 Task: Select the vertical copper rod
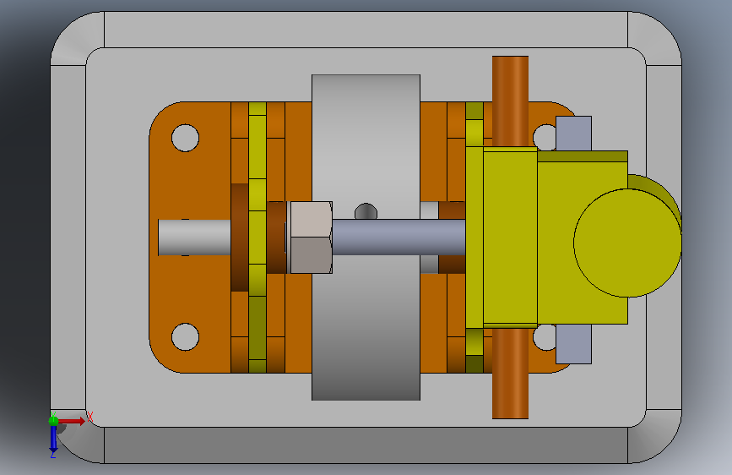[x=510, y=101]
